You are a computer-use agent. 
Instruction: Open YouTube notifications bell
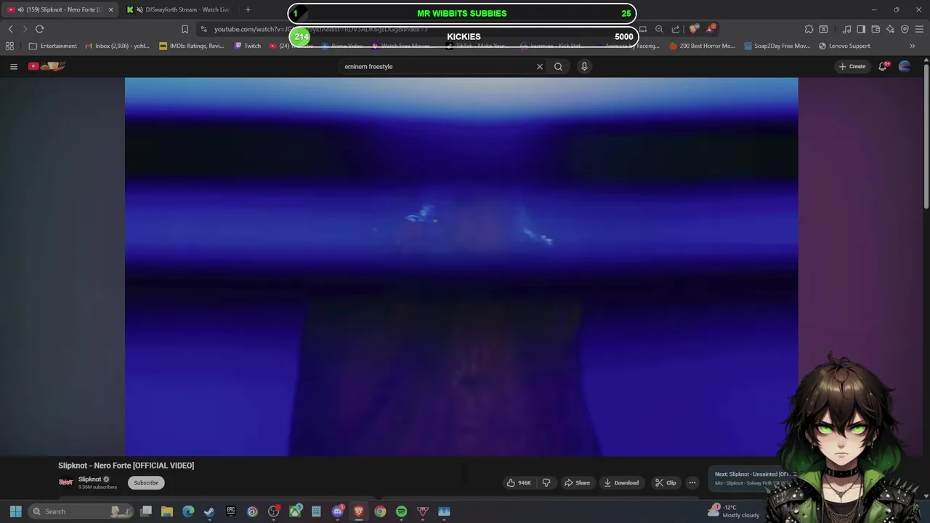pos(883,66)
